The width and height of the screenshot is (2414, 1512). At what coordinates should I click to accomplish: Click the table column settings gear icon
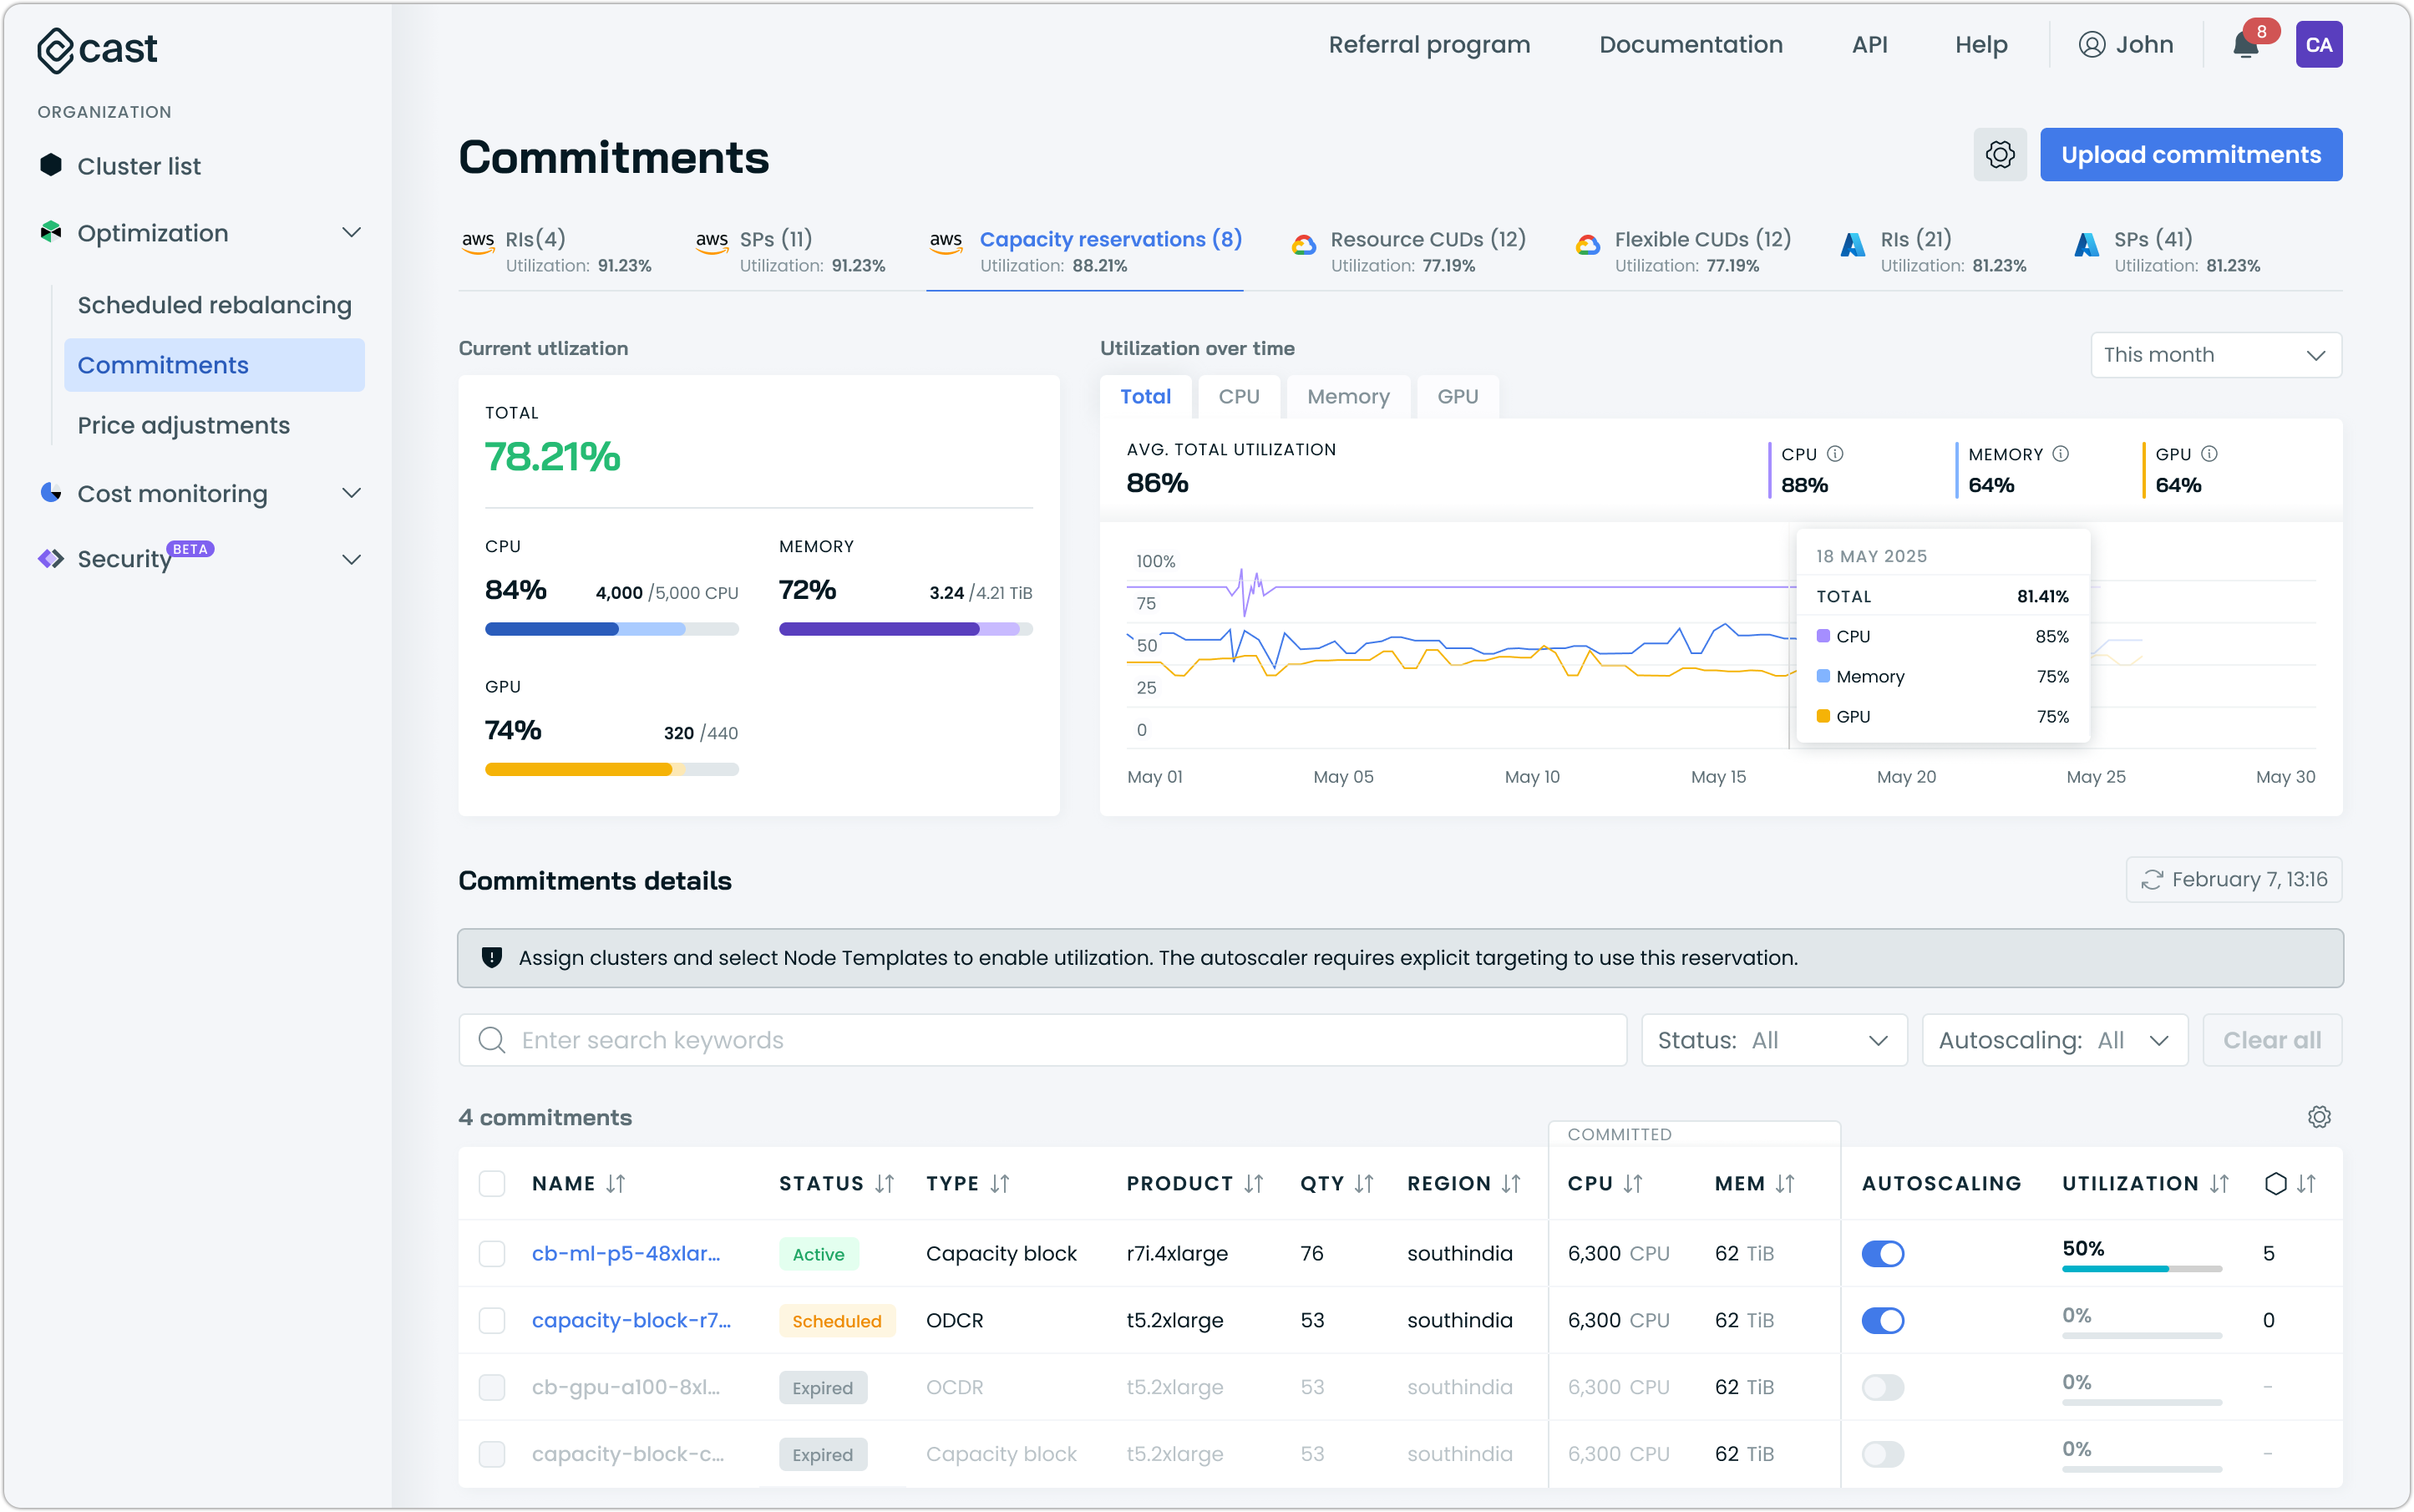click(x=2319, y=1117)
